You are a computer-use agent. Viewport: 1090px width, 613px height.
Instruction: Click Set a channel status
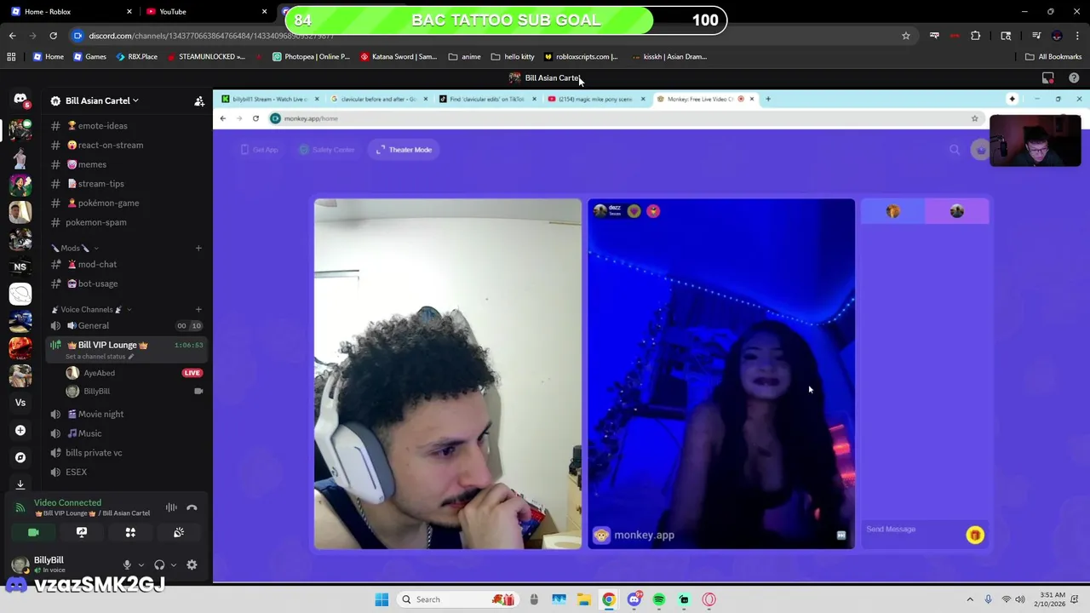(99, 356)
